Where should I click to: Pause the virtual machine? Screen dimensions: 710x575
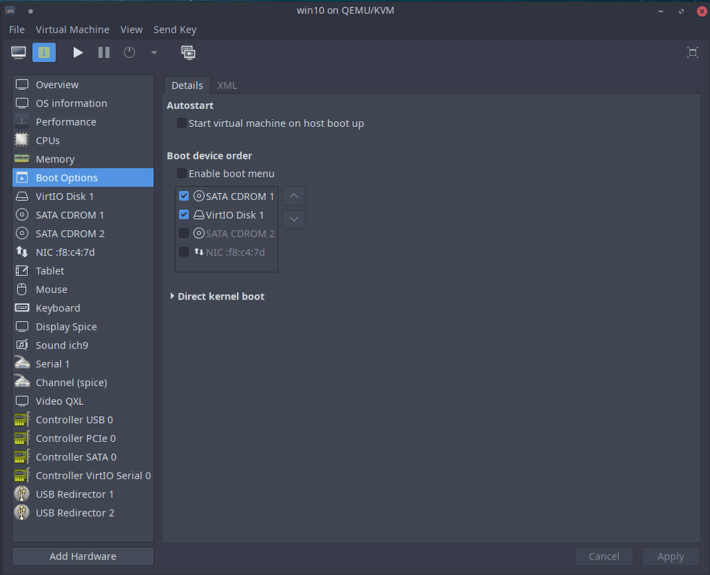point(104,52)
